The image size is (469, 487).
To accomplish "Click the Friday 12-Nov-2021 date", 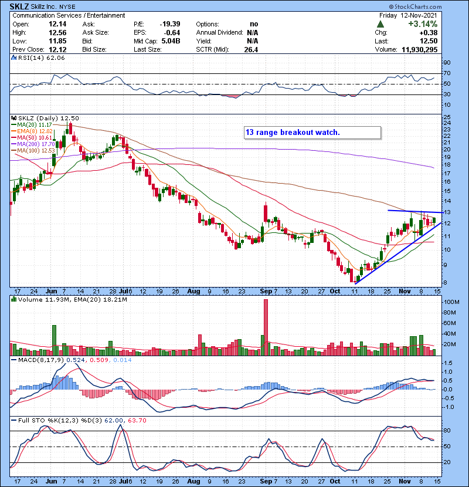I will tap(408, 15).
